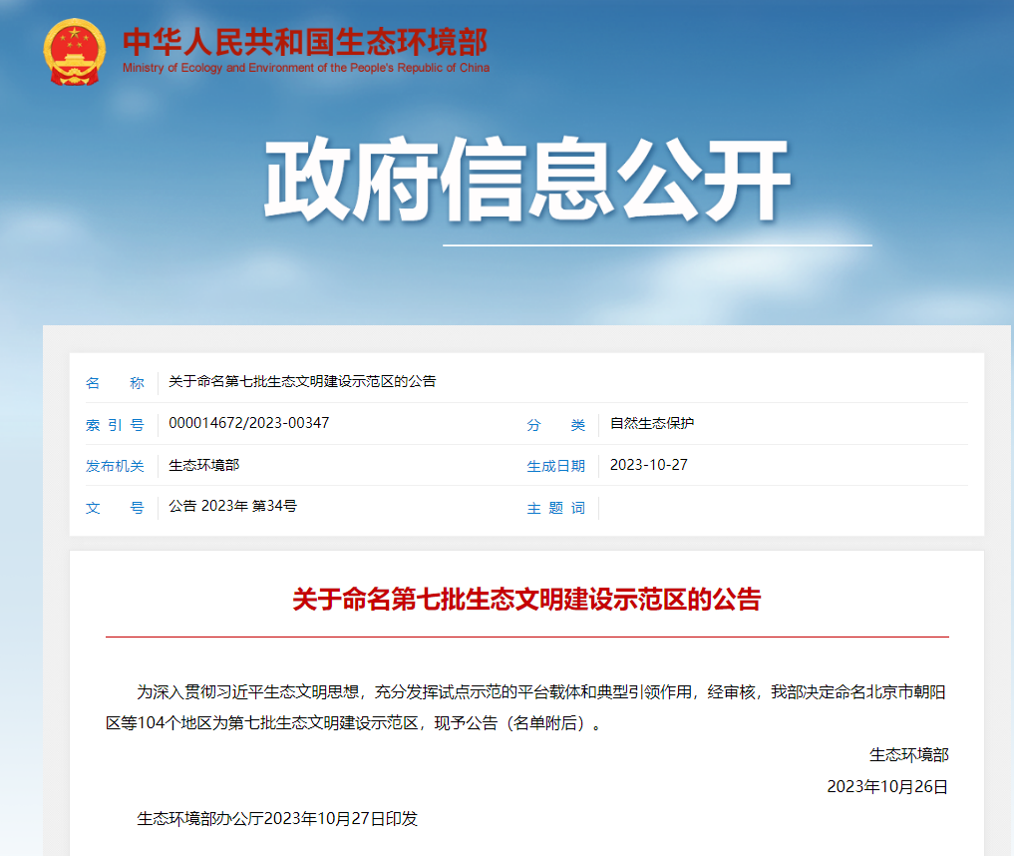Click the 主题词 label

[555, 508]
